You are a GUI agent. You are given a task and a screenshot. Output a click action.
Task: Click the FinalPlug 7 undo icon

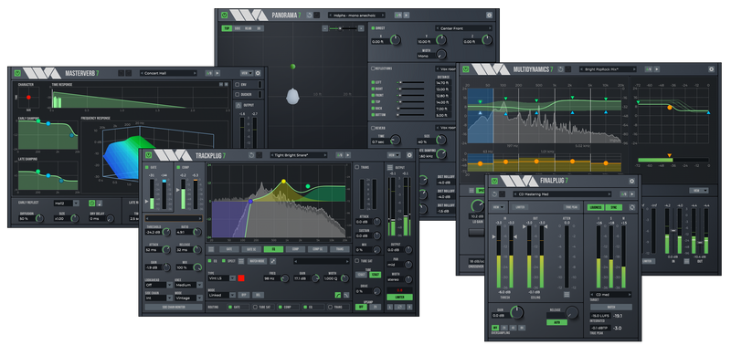[x=493, y=193]
